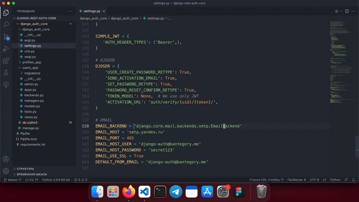Open the Testing flask view

[x=6, y=72]
